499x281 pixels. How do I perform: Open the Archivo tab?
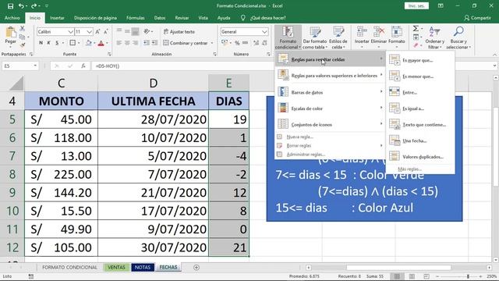12,18
